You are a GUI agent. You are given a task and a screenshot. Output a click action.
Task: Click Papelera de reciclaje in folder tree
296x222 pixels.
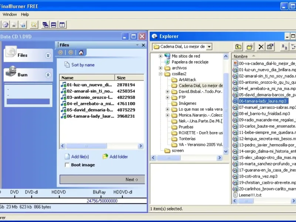coord(190,62)
